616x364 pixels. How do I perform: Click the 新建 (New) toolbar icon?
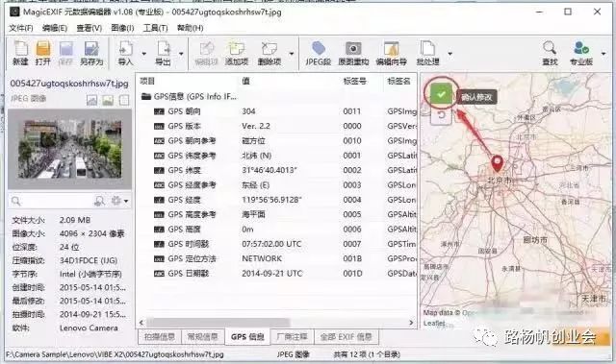(20, 53)
